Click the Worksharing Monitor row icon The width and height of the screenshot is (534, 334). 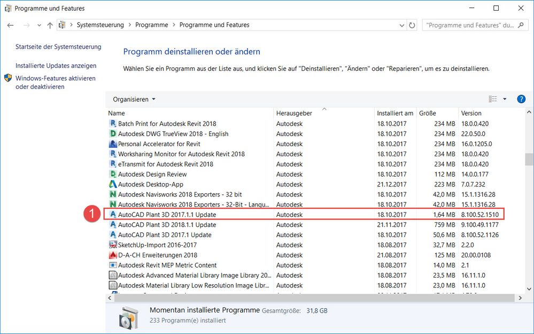(113, 154)
